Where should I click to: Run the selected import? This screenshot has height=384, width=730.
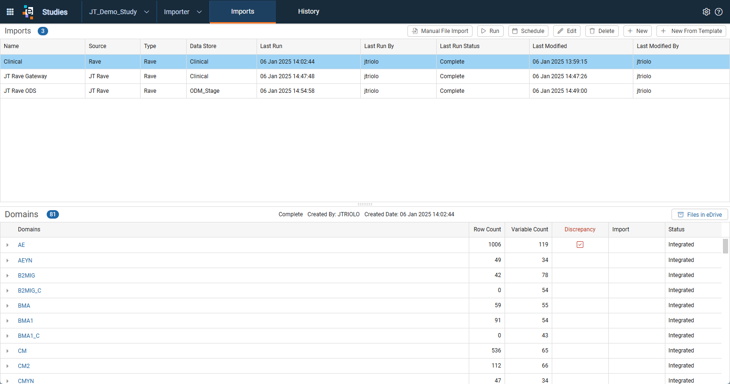click(490, 31)
